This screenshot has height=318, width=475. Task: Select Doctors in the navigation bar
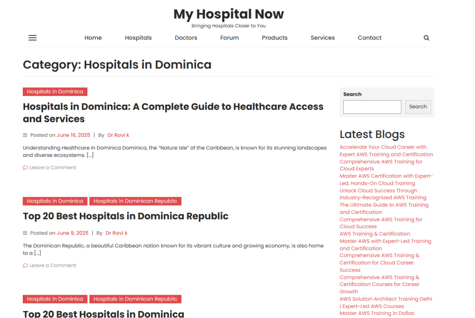click(x=186, y=38)
